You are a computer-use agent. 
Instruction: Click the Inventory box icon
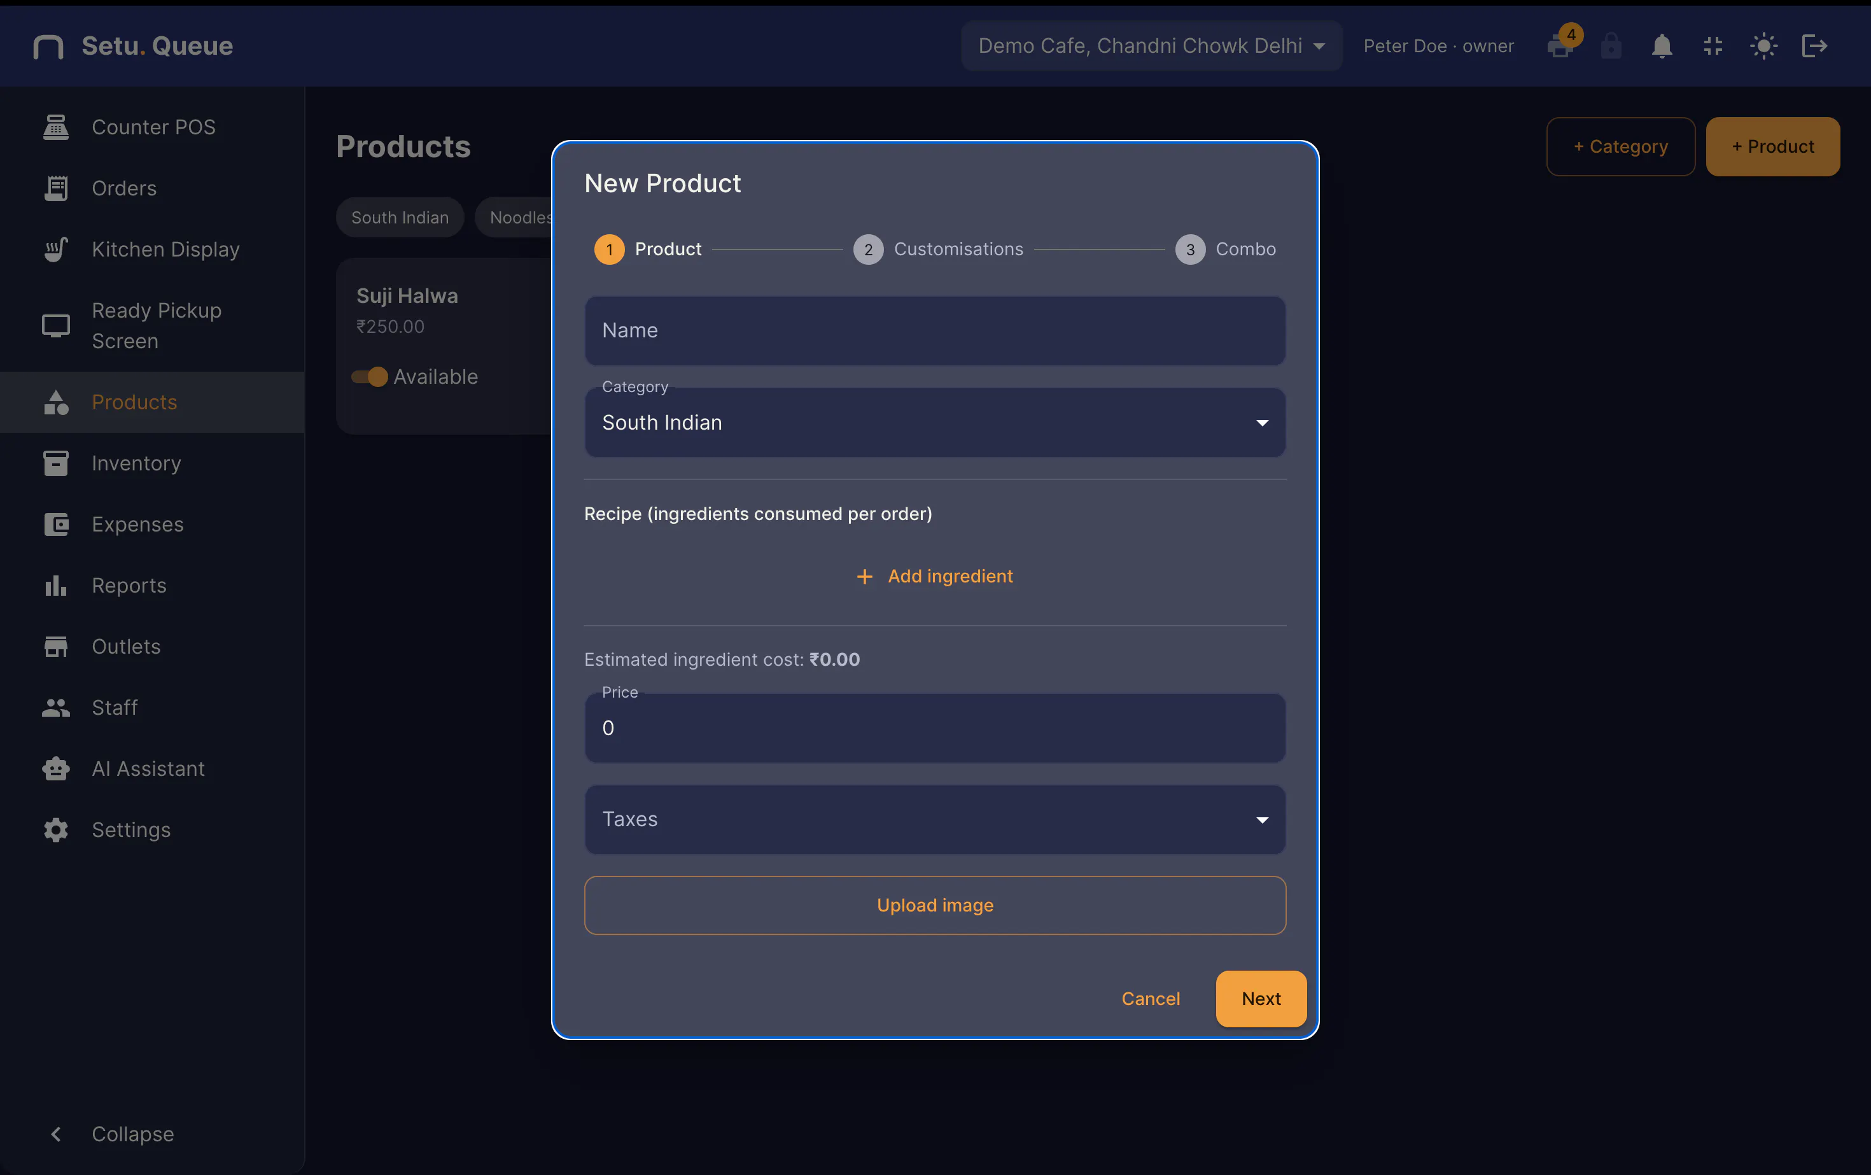pos(56,463)
